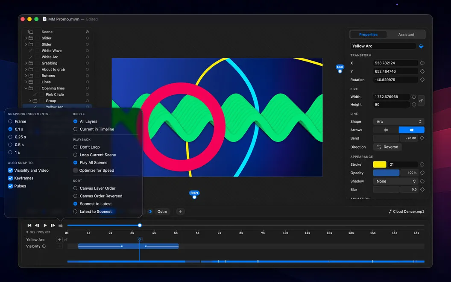Click the Opacity slider bar
The height and width of the screenshot is (282, 451).
coord(386,173)
